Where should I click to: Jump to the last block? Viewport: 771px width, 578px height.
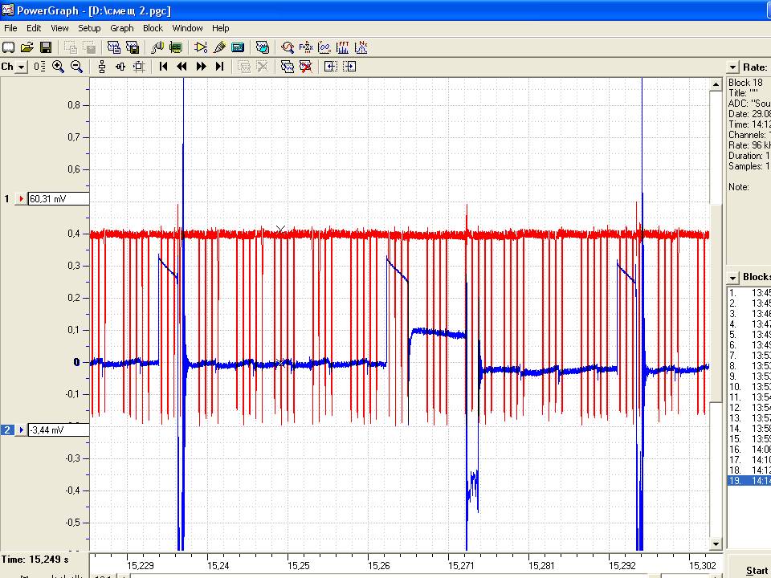pos(220,67)
